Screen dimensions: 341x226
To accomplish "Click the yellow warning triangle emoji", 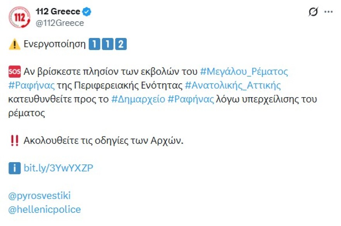I will point(14,44).
